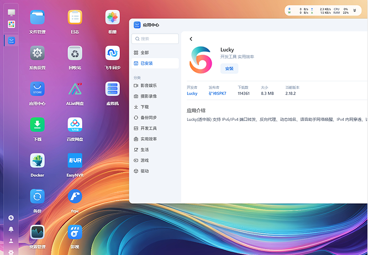Click the notification bell in left dock
Screen dimensions: 368x255
point(11,229)
